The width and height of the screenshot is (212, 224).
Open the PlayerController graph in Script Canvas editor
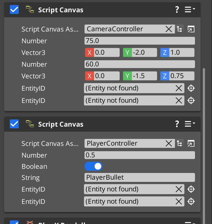191,143
